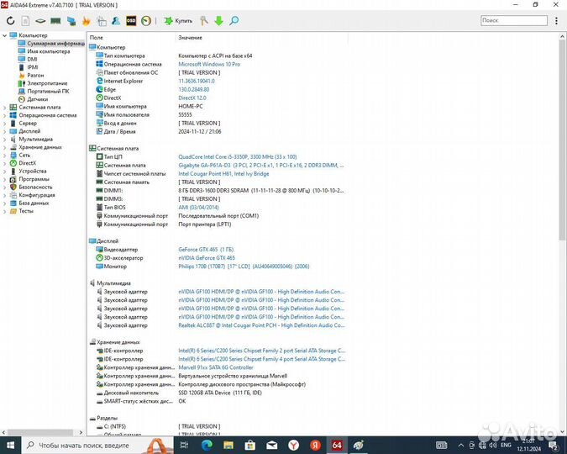Open the Windows Start button

pos(10,445)
